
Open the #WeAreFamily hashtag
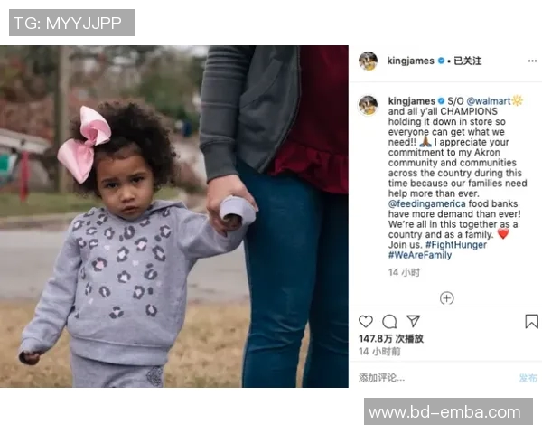[x=420, y=255]
